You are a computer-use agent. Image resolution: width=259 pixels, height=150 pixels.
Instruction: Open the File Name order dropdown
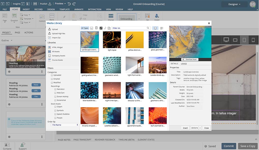(x=64, y=125)
